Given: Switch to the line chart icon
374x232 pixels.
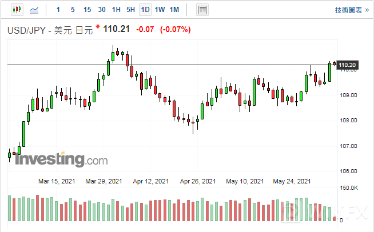Looking at the screenshot, I should point(34,10).
